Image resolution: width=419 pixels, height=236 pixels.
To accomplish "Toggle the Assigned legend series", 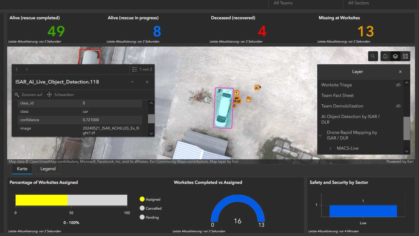I will pos(150,199).
